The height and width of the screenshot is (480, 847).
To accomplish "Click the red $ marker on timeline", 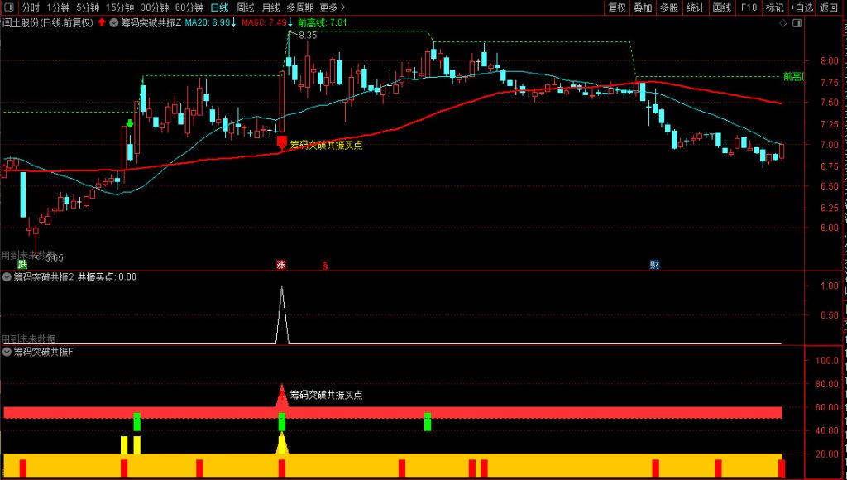I will (x=325, y=266).
